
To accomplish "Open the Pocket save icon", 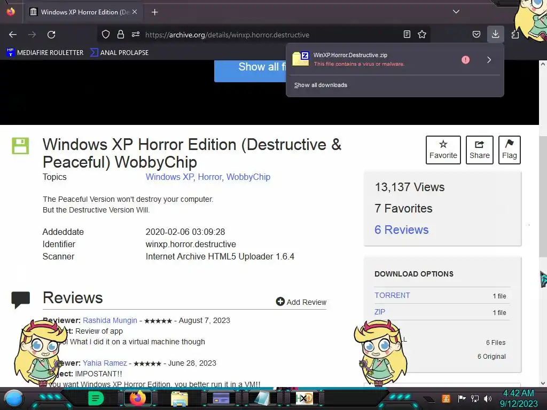I will click(x=476, y=34).
